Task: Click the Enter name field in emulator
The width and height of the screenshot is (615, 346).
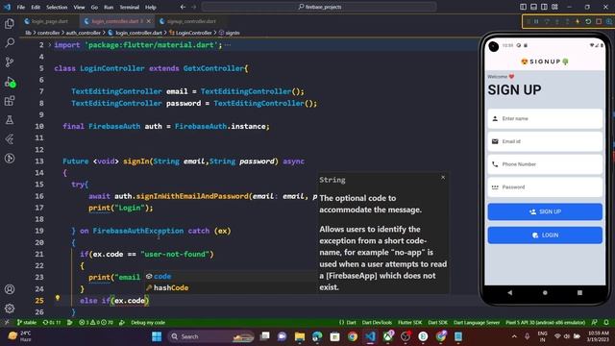Action: (x=545, y=118)
